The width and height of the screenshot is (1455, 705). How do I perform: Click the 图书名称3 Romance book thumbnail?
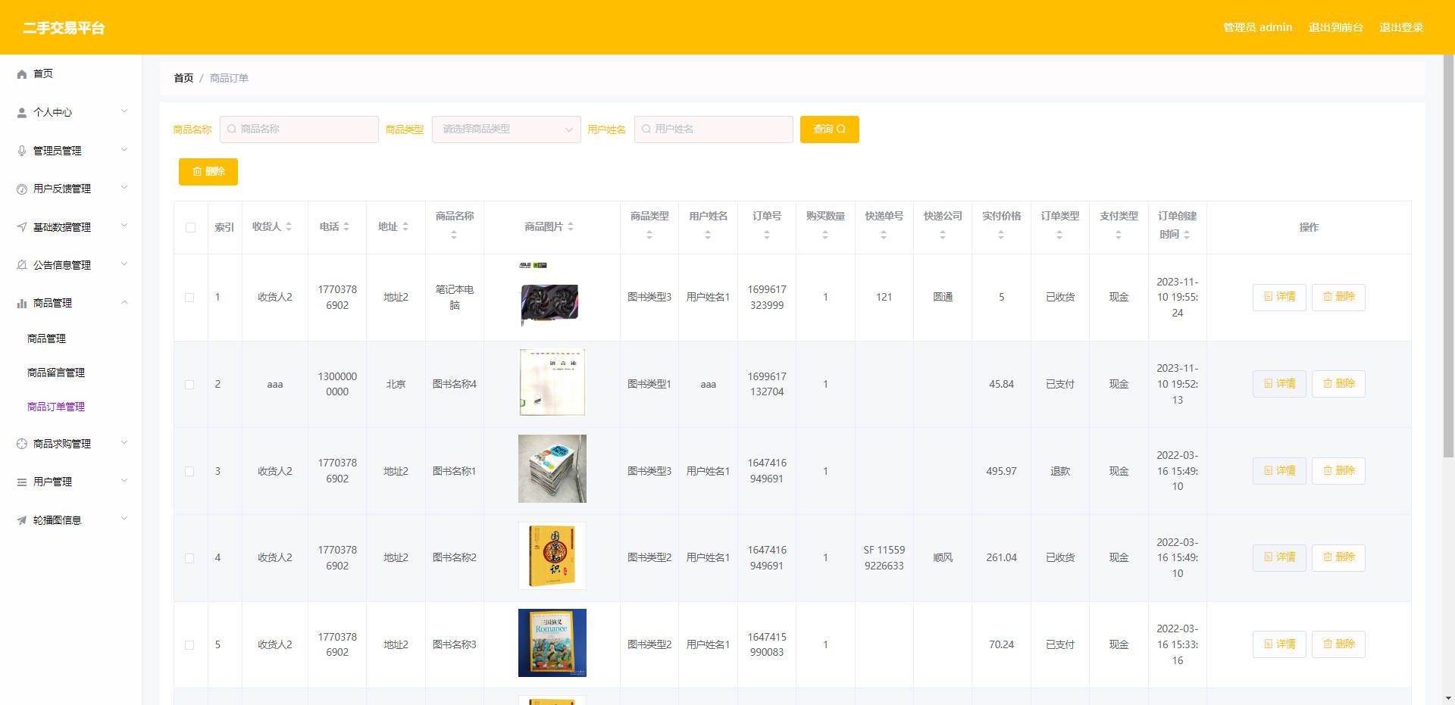point(552,643)
